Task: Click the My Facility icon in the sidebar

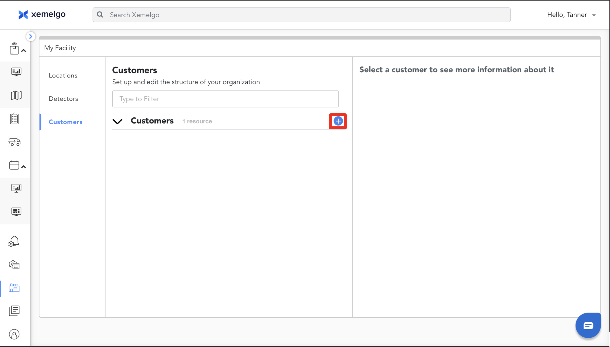Action: point(14,288)
